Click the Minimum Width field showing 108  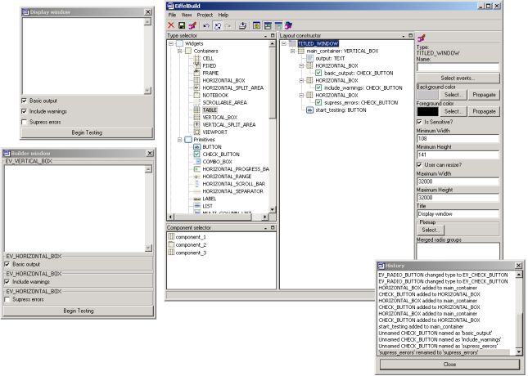point(458,139)
